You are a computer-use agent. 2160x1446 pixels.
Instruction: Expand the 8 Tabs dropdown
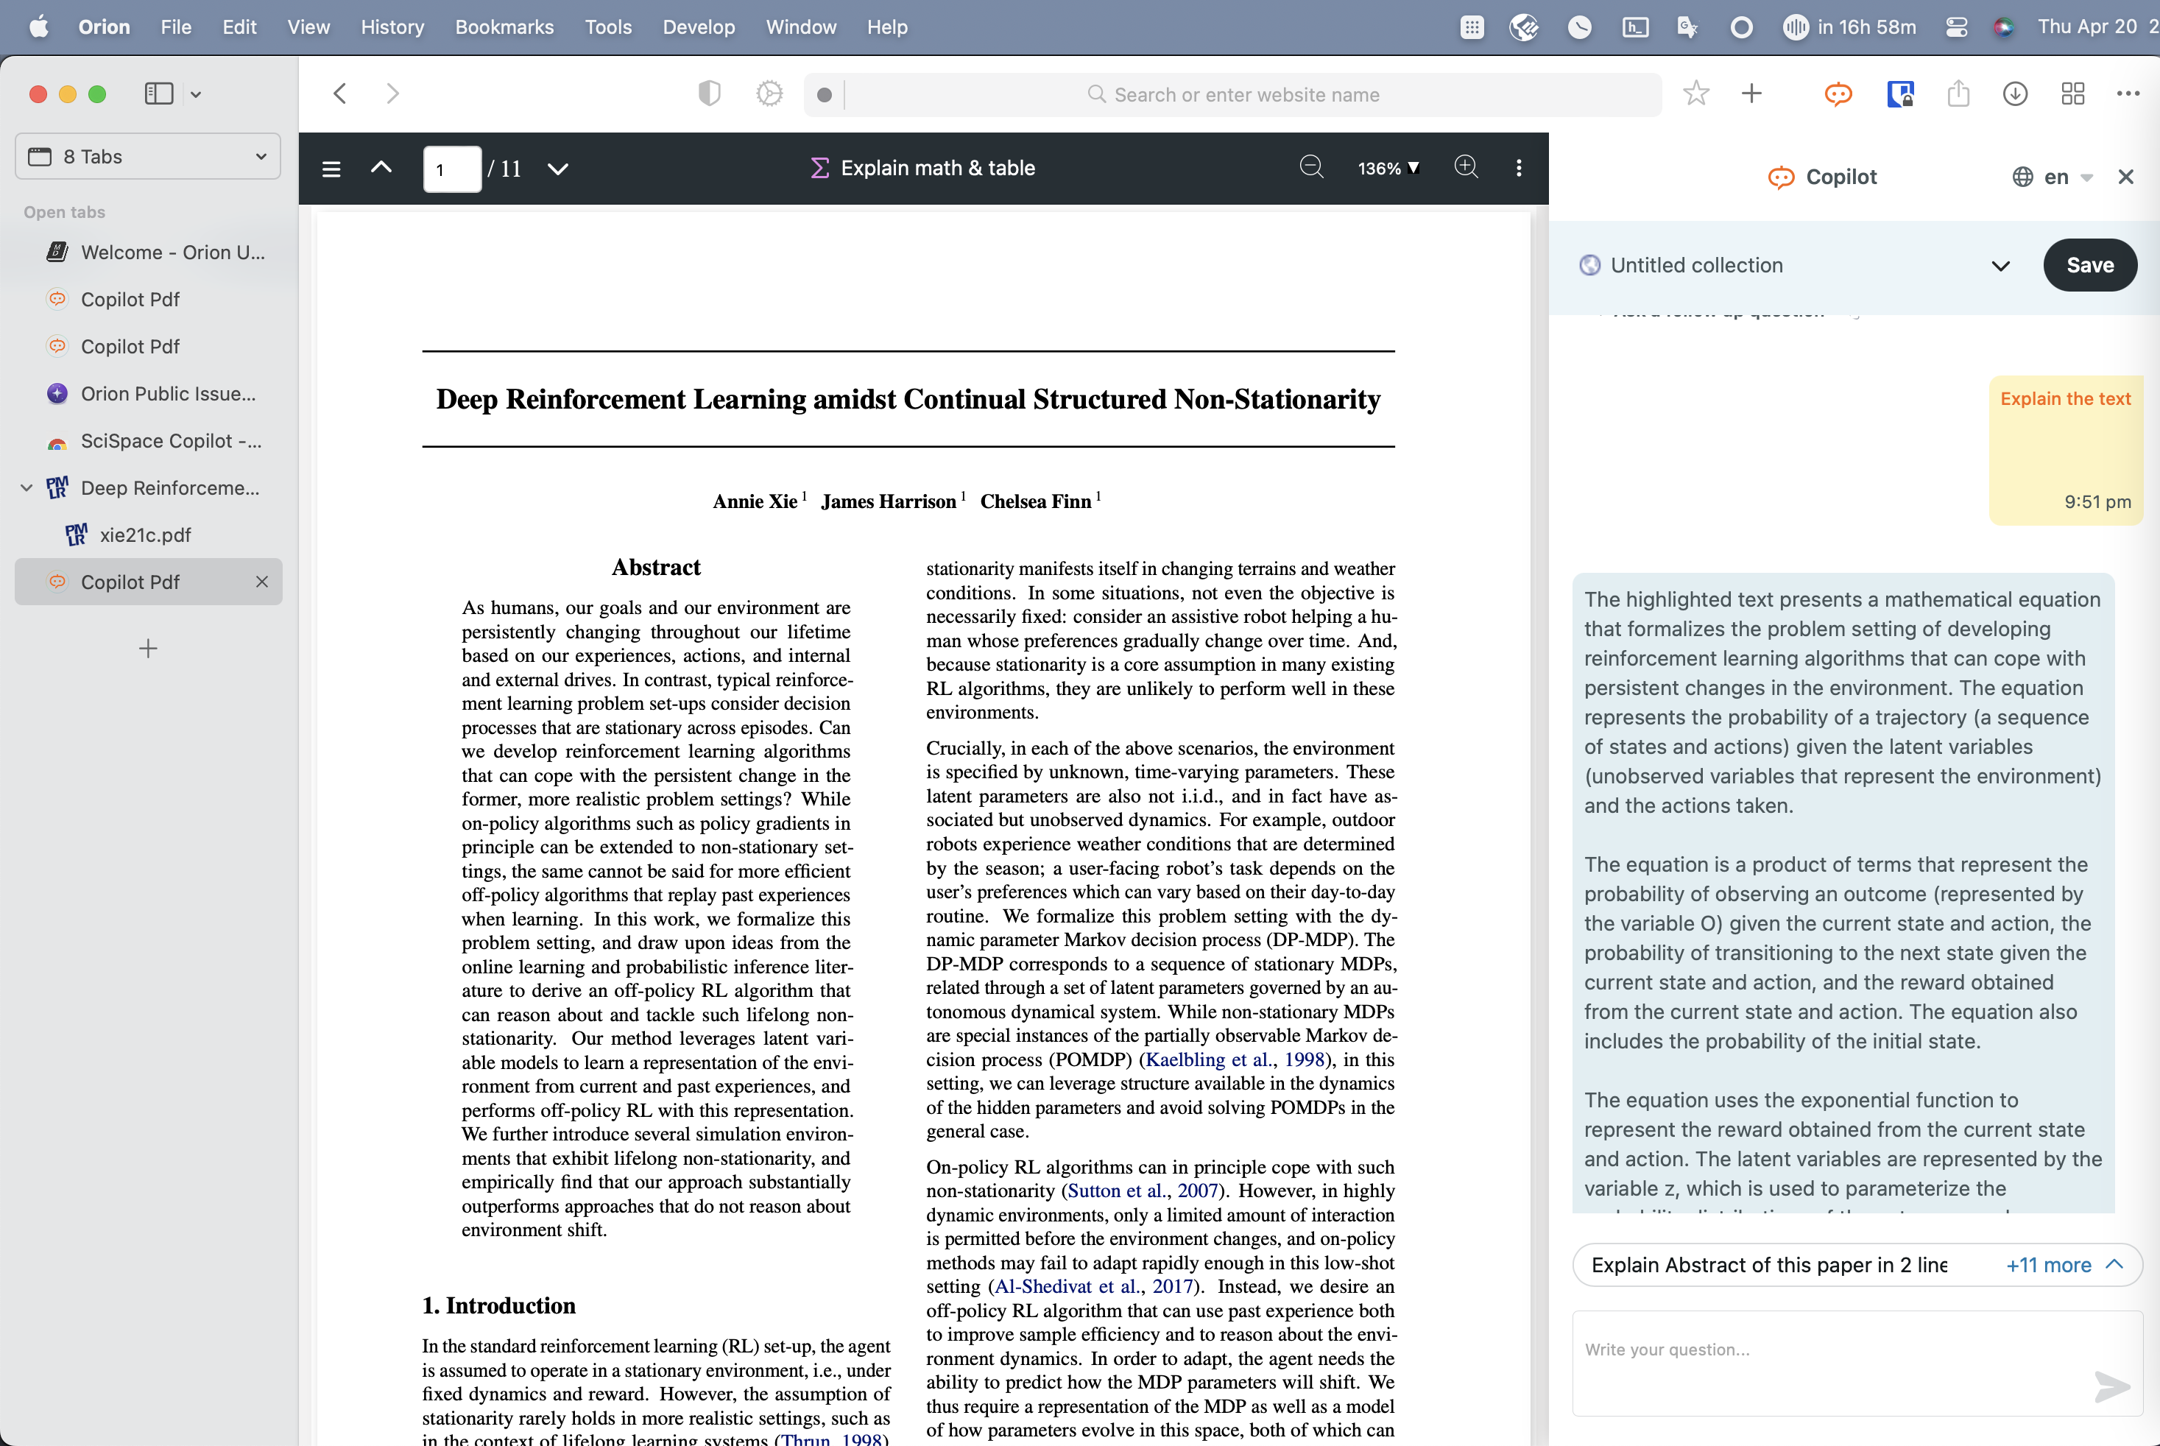tap(147, 157)
